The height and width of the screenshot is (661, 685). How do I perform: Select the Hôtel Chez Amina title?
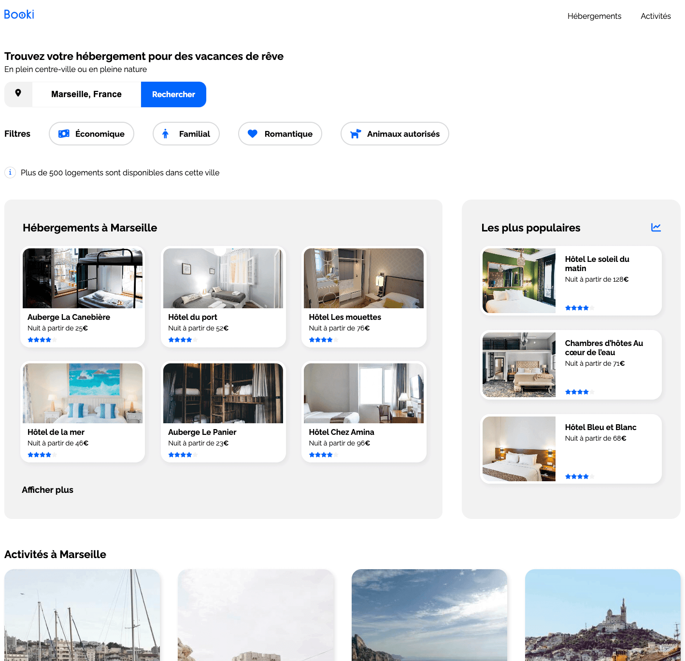tap(342, 432)
